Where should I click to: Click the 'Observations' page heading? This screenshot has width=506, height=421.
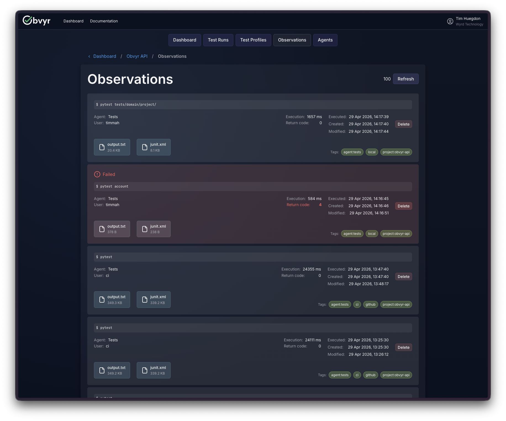(x=130, y=79)
